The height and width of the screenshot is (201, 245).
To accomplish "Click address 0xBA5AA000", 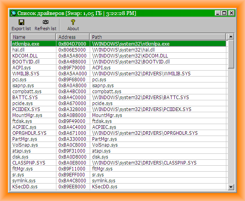I will pos(73,73).
